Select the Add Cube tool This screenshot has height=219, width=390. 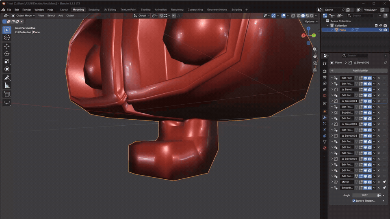[7, 94]
